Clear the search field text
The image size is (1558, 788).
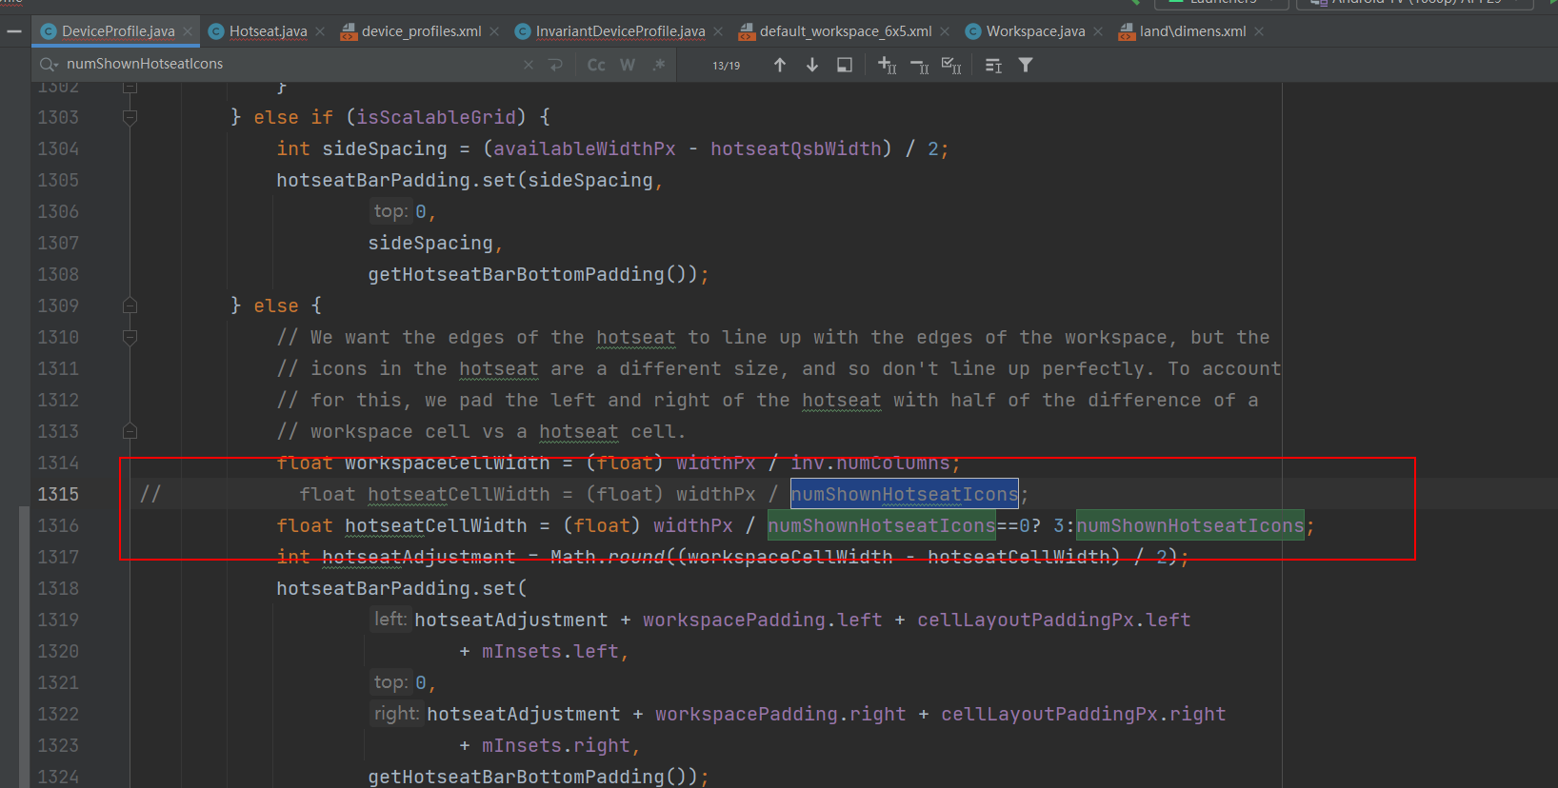click(x=529, y=65)
